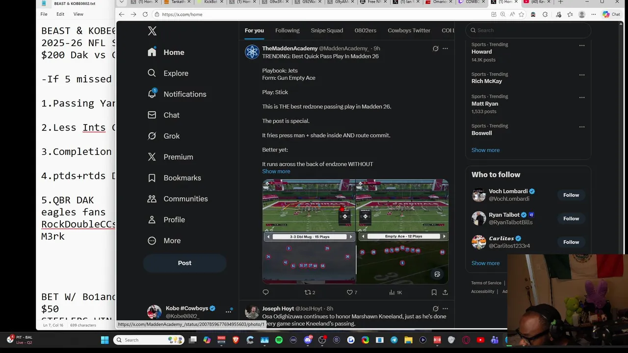Click next arrow of 3-3 Dbl Mug
The width and height of the screenshot is (628, 353).
[x=351, y=237]
